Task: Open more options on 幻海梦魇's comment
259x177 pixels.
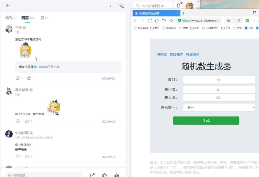Action: [x=121, y=157]
